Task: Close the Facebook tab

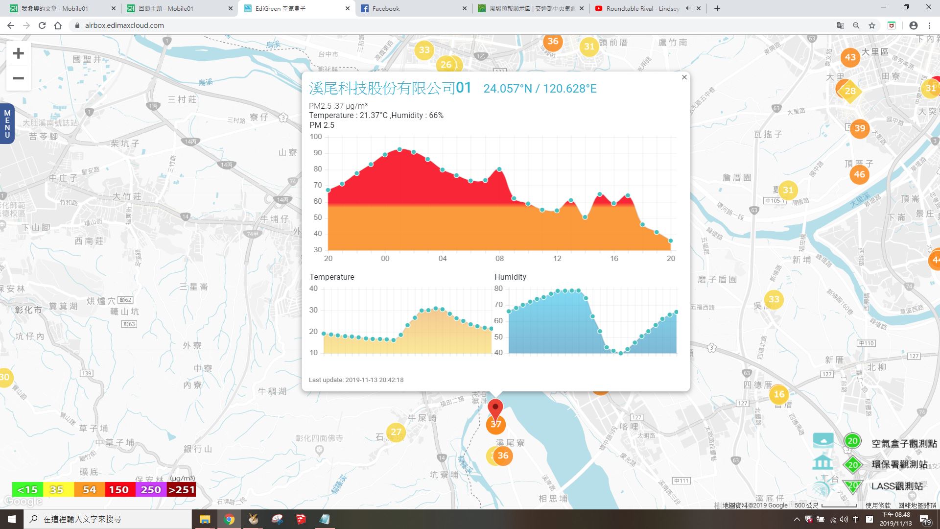Action: point(465,8)
